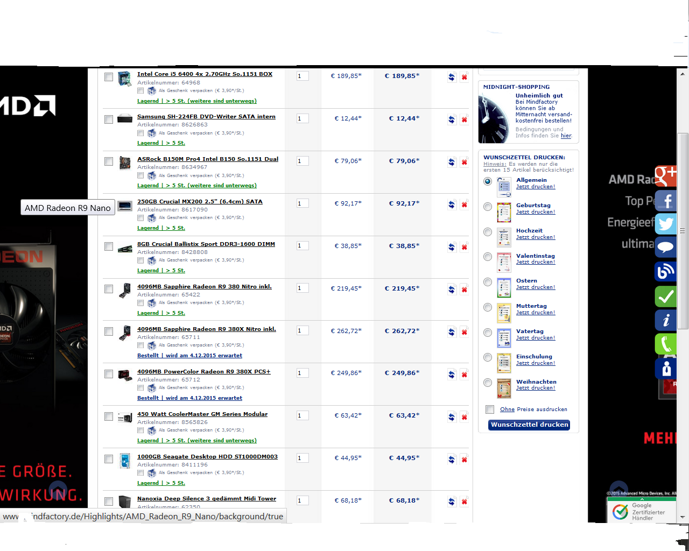Move Intel Core i5 6400 to cart icon

pyautogui.click(x=452, y=77)
